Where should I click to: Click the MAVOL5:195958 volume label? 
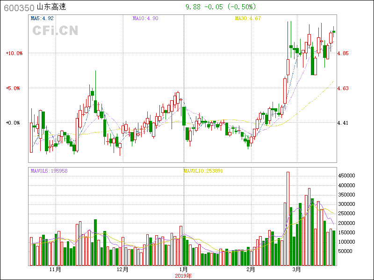[x=49, y=171]
